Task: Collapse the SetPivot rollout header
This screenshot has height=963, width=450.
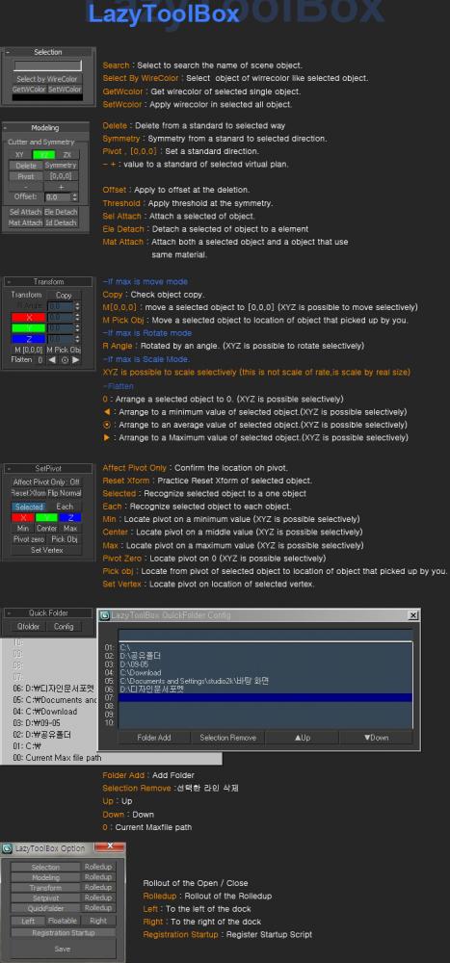Action: coord(48,469)
